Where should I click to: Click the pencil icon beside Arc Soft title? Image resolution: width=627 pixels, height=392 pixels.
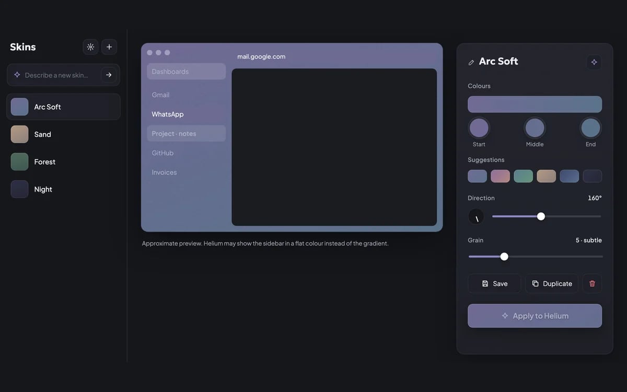pos(471,62)
